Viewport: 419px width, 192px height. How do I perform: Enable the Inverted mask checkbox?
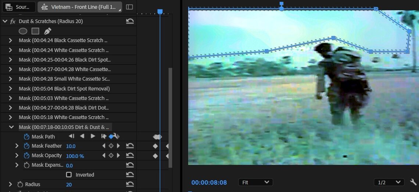(x=69, y=175)
